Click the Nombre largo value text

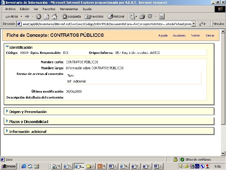[x=95, y=68]
